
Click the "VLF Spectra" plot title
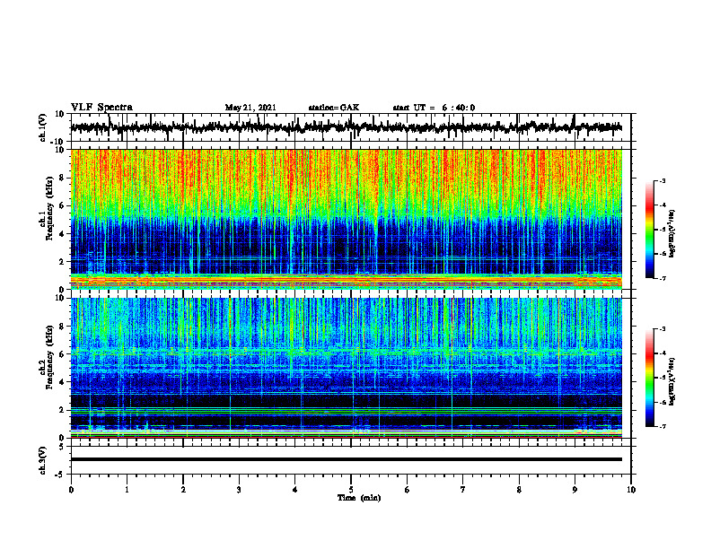pos(101,107)
